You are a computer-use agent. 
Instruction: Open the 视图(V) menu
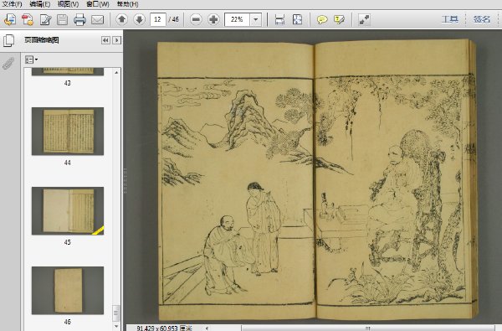(x=69, y=4)
